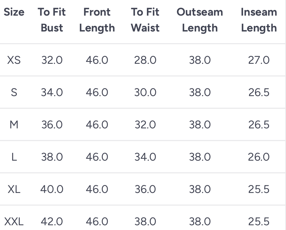This screenshot has width=286, height=230.
Task: Click the 36.0 bust value for M
Action: tap(52, 125)
